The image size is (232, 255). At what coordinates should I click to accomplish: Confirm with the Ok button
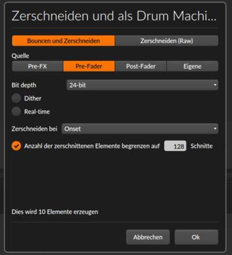[x=196, y=237]
